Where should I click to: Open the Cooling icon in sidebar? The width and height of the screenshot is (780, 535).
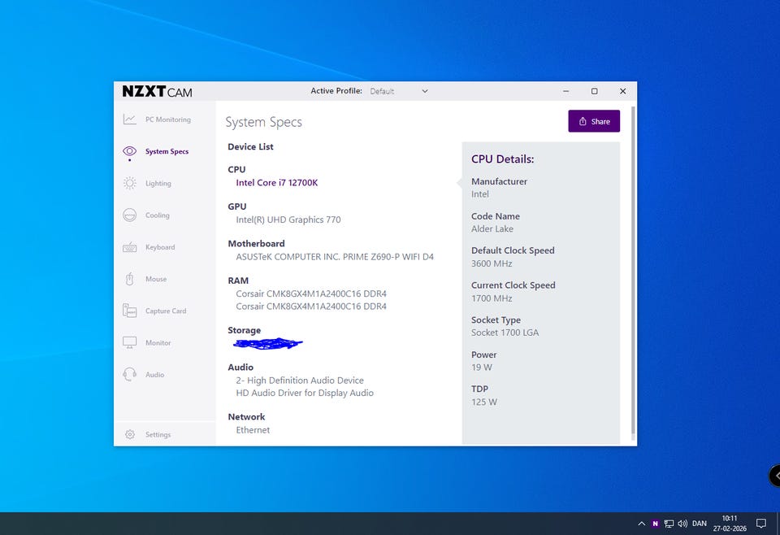(129, 215)
